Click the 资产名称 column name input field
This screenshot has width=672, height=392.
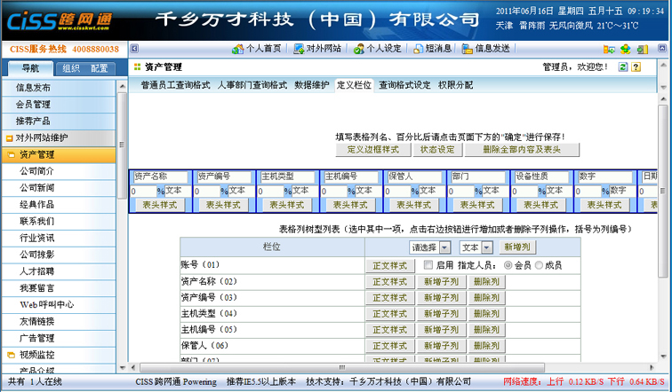160,177
